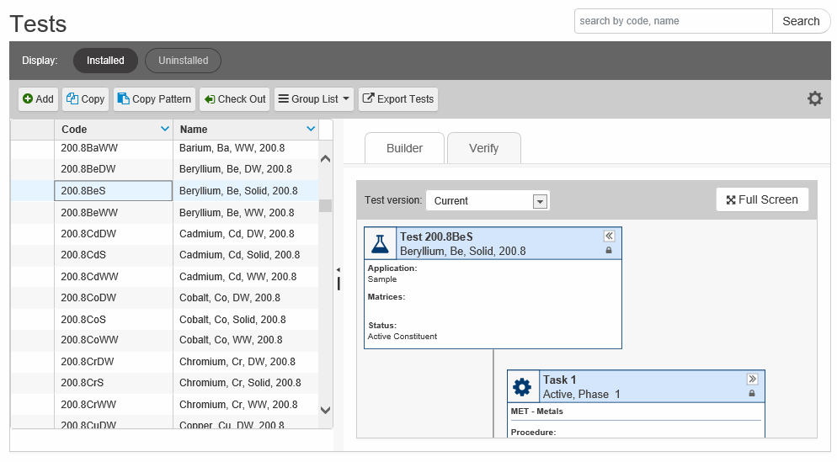Click the Export Tests button

pos(397,99)
